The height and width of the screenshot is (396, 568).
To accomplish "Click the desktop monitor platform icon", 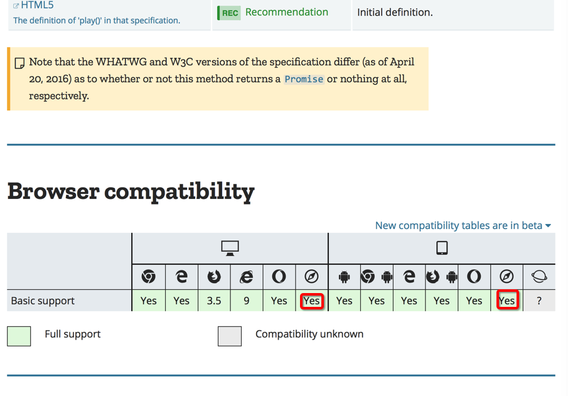I will [230, 249].
